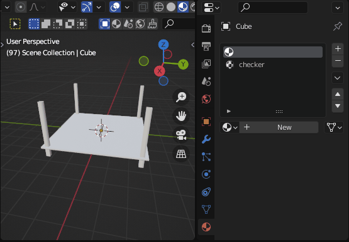Select the empty material slot
This screenshot has width=349, height=242.
click(x=273, y=52)
